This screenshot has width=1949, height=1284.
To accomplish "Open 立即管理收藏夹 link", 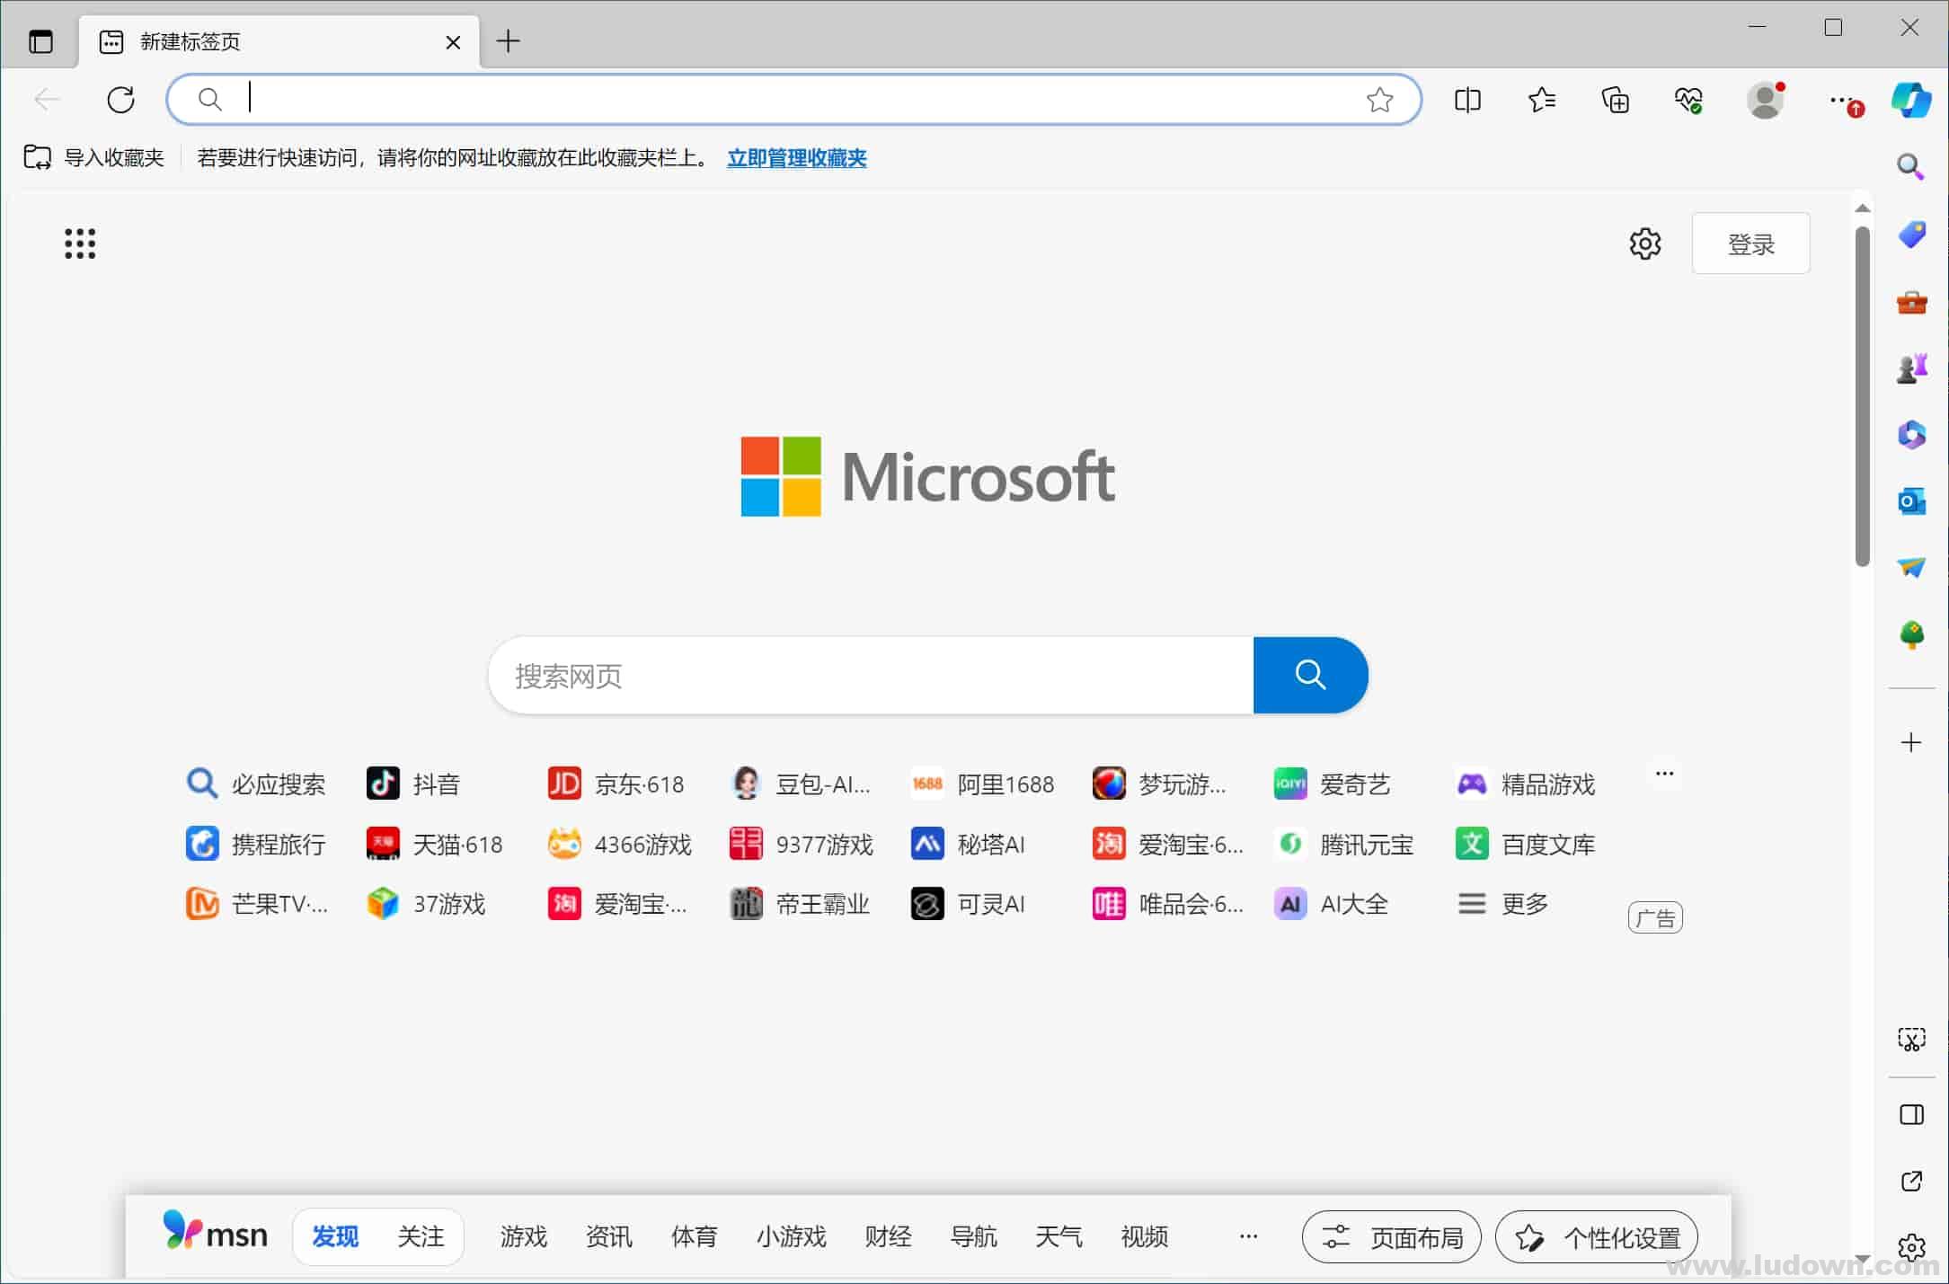I will click(x=796, y=158).
